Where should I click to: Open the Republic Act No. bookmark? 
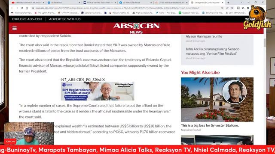coord(119,13)
